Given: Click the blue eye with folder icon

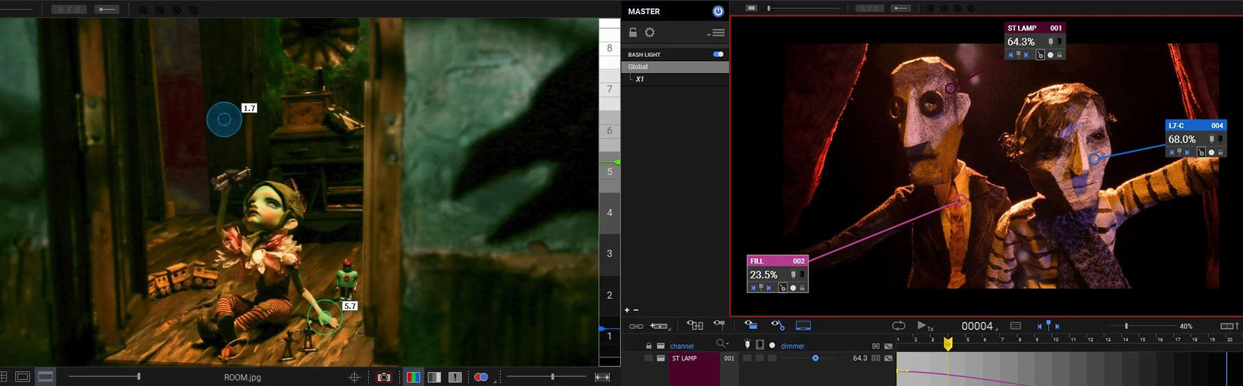Looking at the screenshot, I should (x=751, y=325).
